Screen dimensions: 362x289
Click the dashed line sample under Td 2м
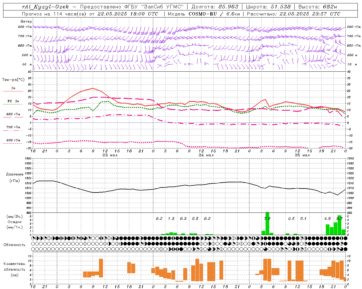(x=13, y=104)
